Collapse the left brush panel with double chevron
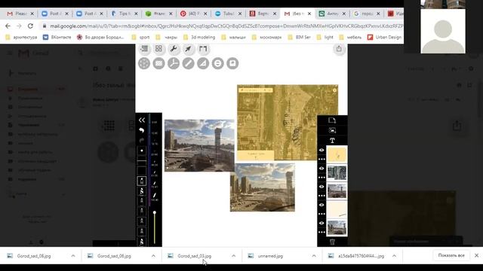Screen dimensions: 483x271 (142, 120)
